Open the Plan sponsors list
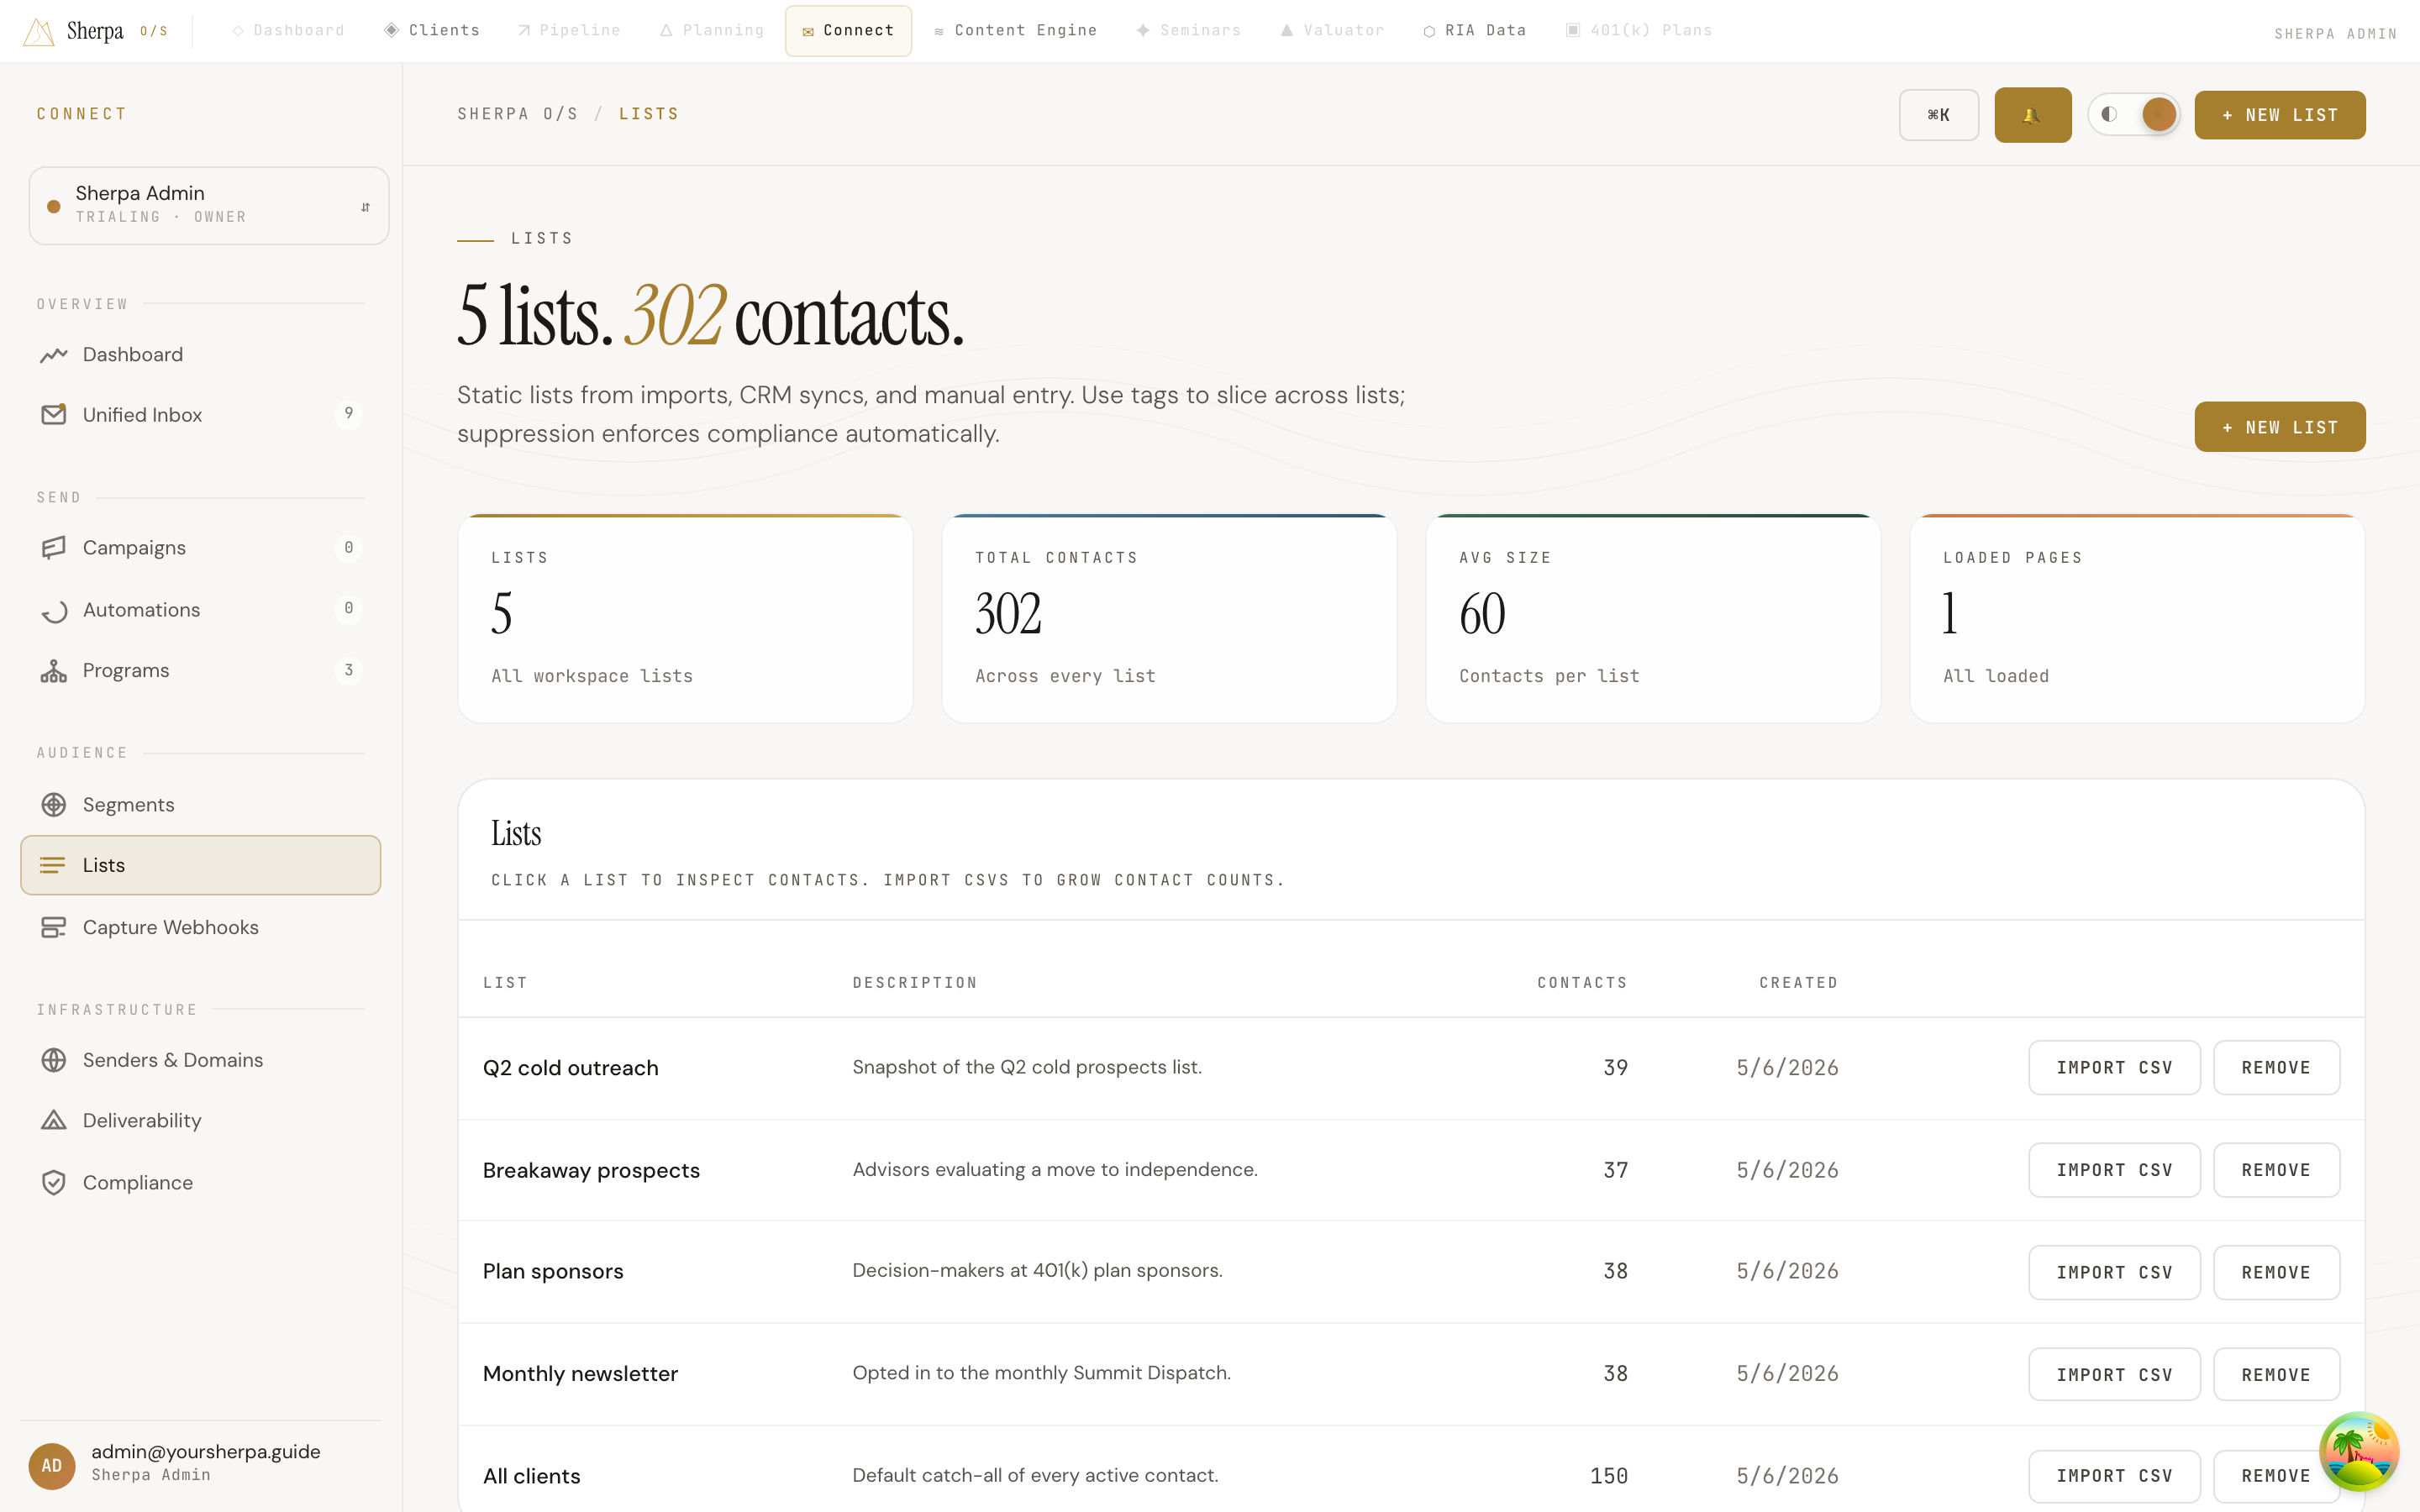The height and width of the screenshot is (1512, 2420). pyautogui.click(x=553, y=1271)
